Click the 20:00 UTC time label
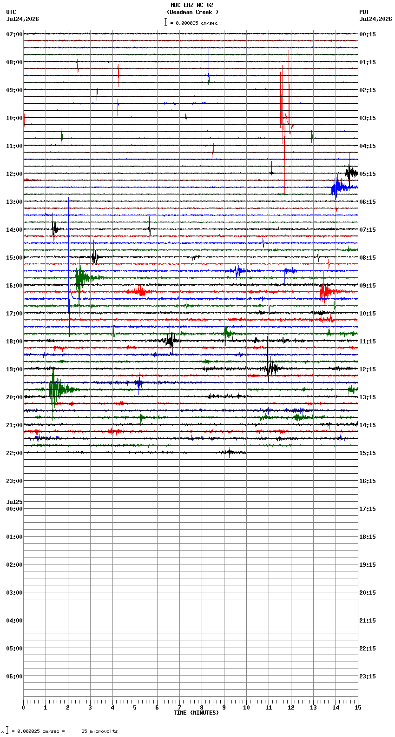 coord(14,397)
